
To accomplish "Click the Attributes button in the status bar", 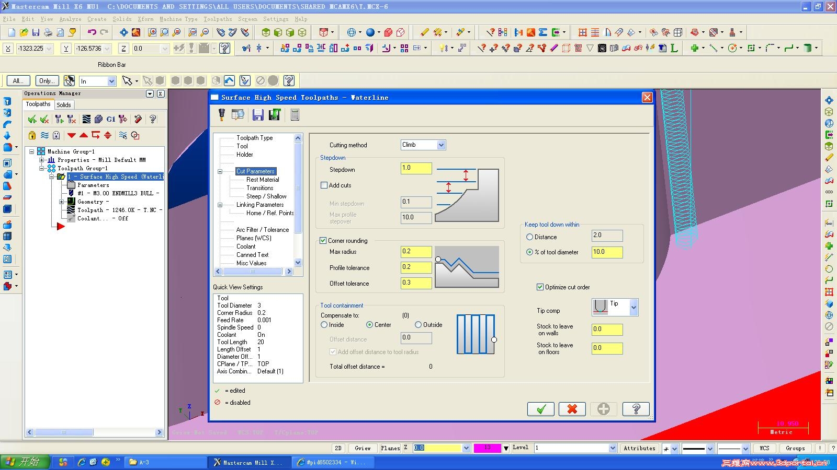I will (x=639, y=448).
